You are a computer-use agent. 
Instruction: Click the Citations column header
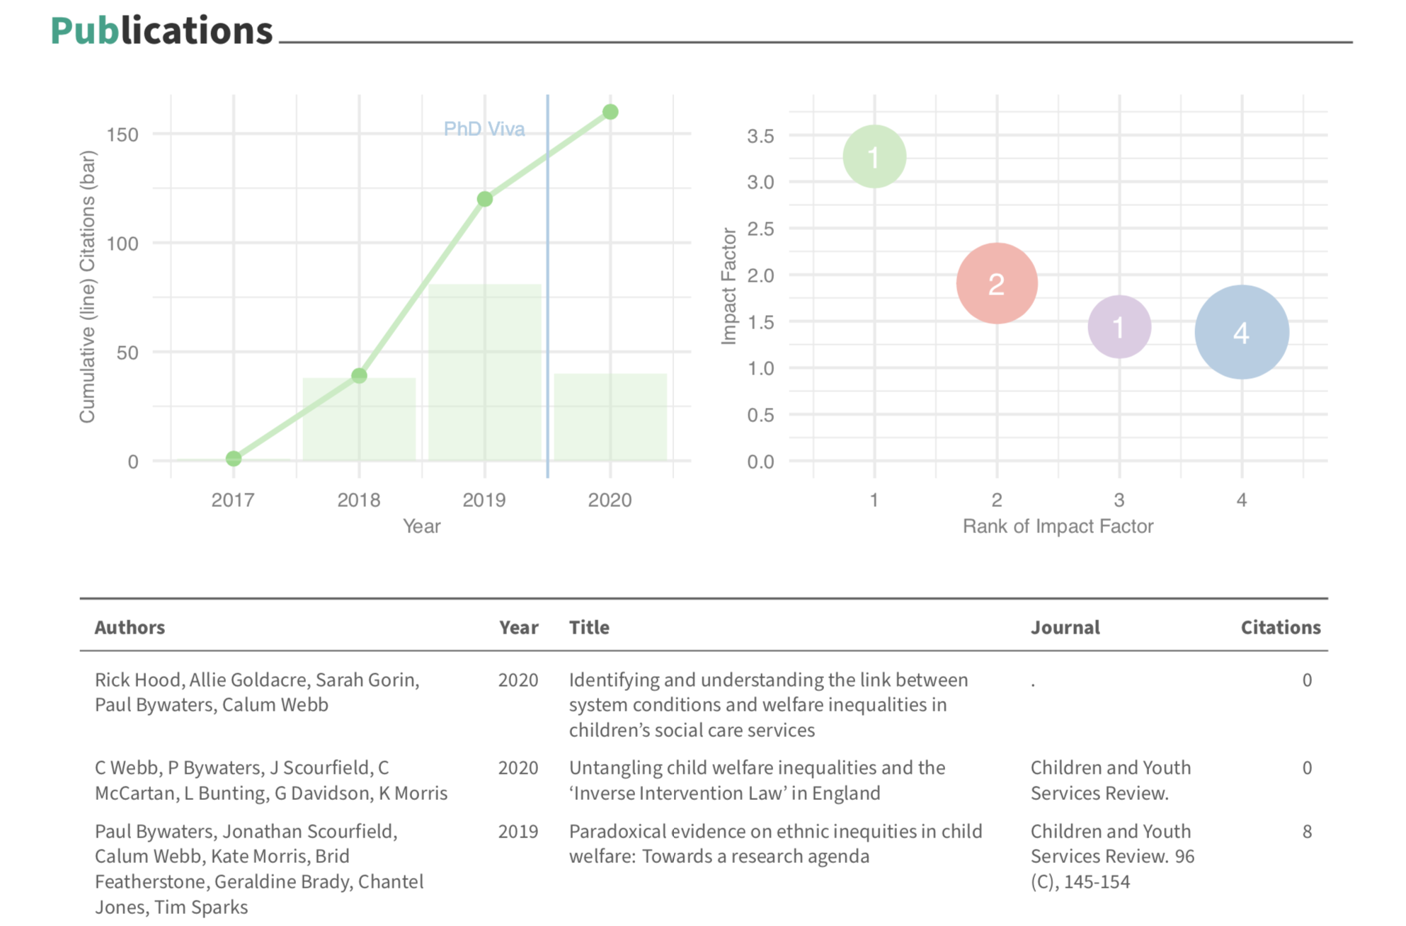[1280, 627]
